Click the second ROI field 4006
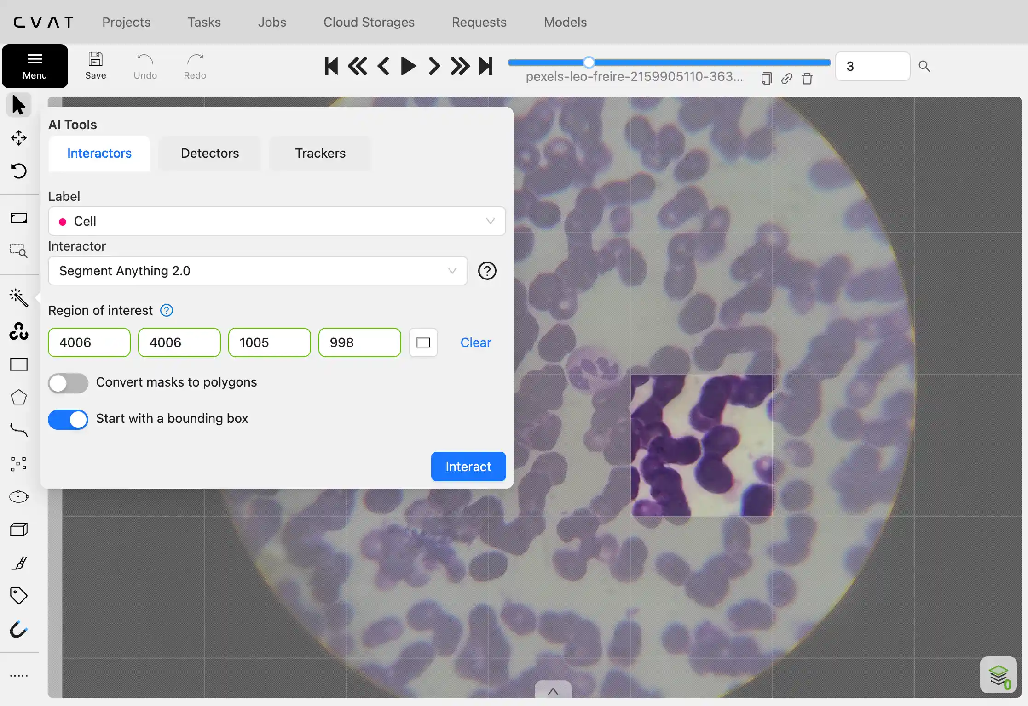 pos(179,342)
